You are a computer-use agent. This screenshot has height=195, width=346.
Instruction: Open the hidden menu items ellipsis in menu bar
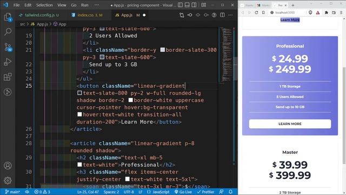(97, 5)
